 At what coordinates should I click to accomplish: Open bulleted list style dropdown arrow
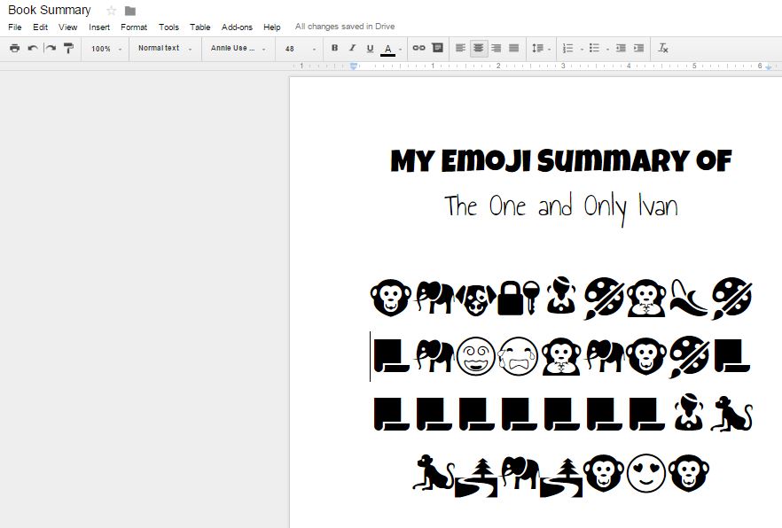pyautogui.click(x=607, y=50)
